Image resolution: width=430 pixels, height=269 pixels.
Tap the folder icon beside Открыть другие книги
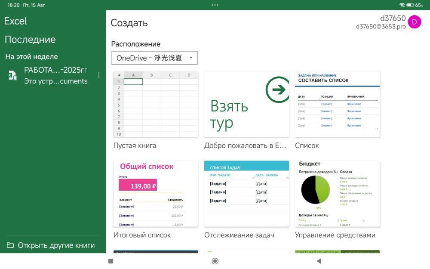point(10,245)
